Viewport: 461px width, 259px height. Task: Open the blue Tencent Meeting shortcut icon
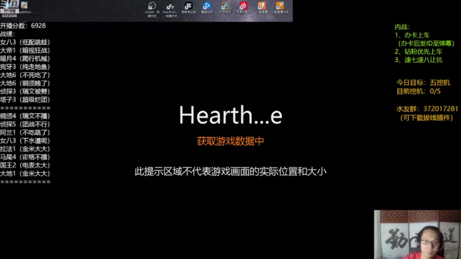tap(207, 7)
